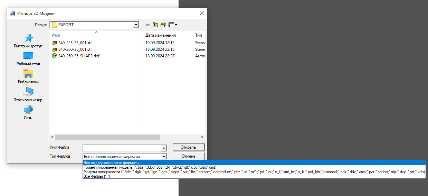
Task: Open Сеть in the sidebar
Action: [28, 113]
